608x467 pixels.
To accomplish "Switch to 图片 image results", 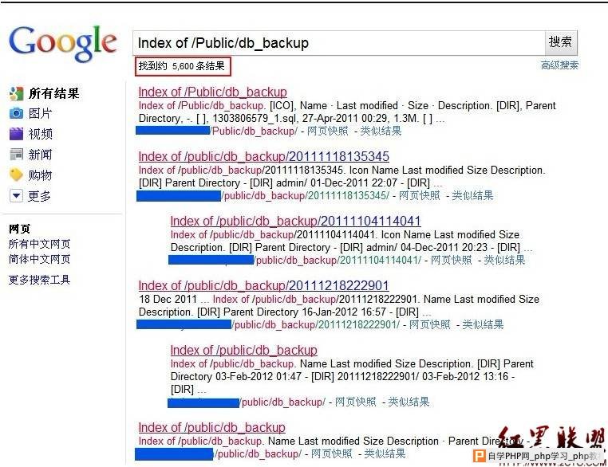I will [41, 113].
